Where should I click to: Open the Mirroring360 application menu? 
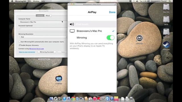coord(21,1)
